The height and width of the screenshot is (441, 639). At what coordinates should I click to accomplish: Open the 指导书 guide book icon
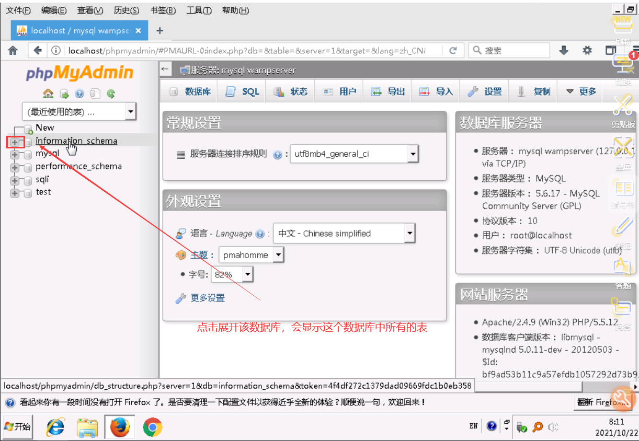click(x=623, y=188)
